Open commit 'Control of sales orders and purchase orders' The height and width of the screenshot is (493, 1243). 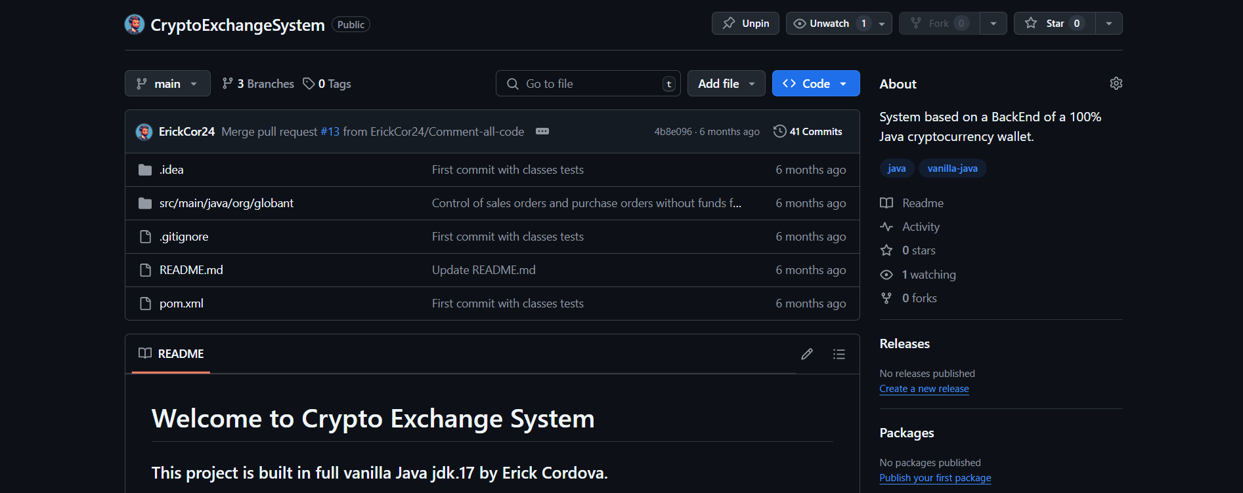click(586, 203)
